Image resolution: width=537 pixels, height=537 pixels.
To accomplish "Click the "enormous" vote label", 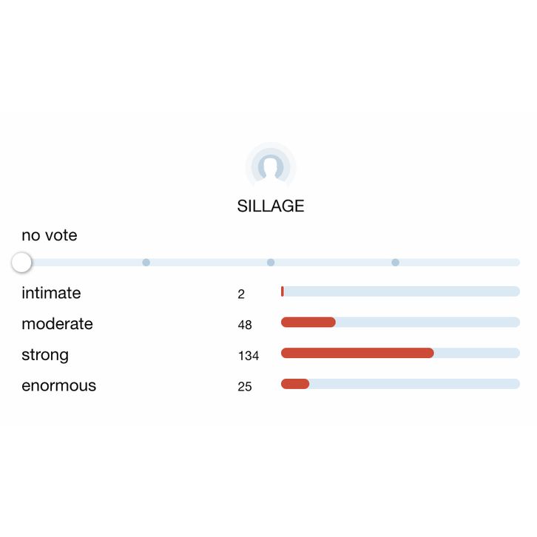I will click(x=58, y=385).
